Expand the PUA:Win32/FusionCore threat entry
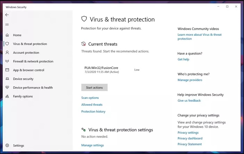 click(112, 70)
